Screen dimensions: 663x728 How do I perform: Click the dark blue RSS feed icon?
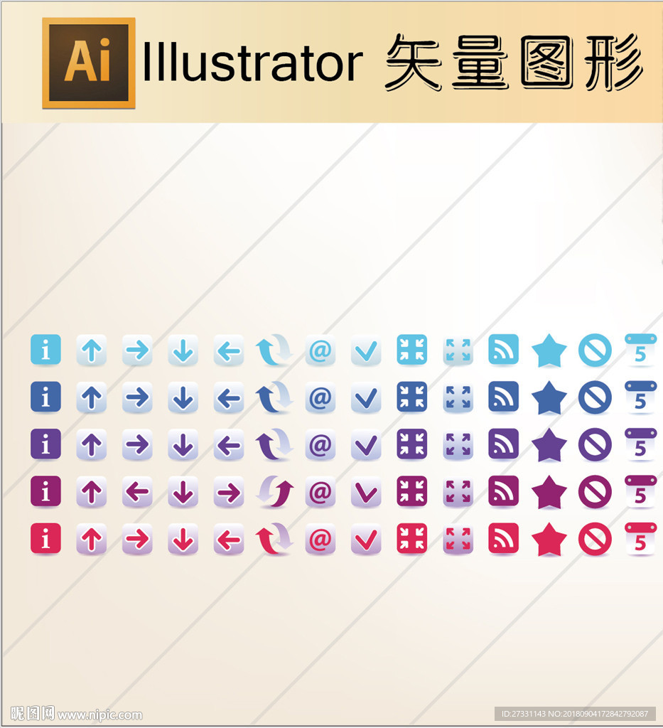[x=503, y=397]
